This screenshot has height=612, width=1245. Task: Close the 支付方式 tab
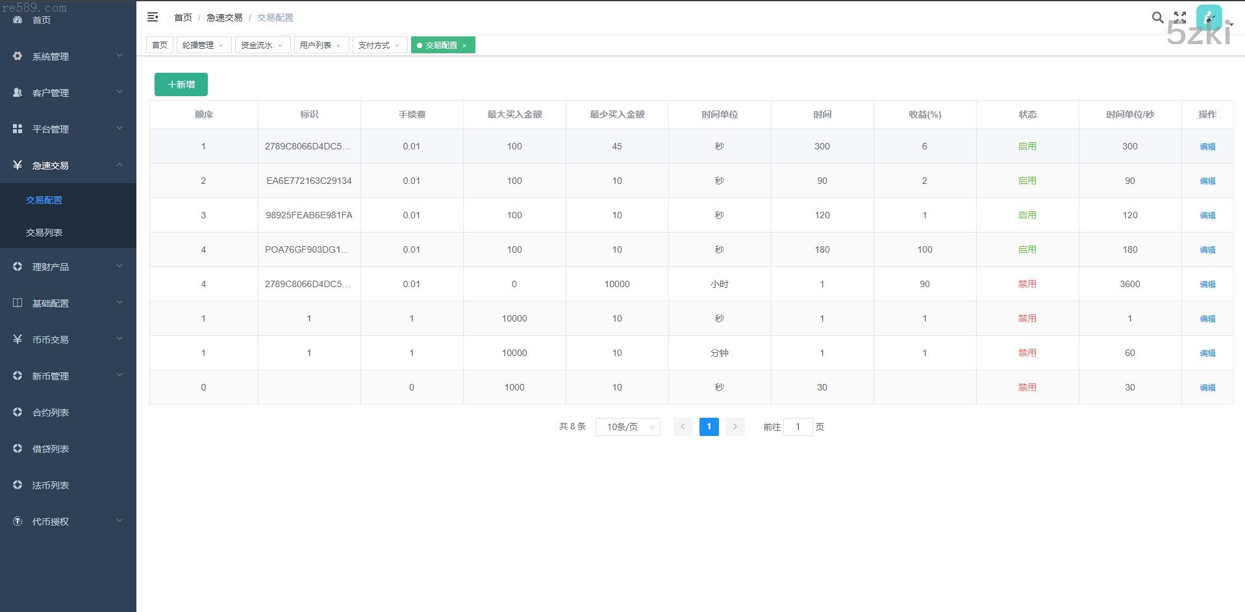pos(397,45)
